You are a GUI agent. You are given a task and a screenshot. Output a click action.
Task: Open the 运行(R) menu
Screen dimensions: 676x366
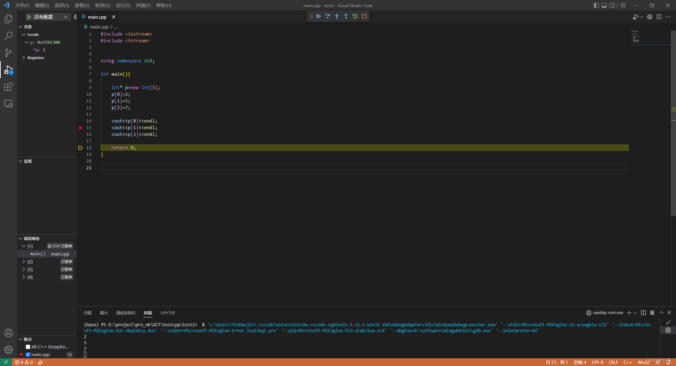click(123, 5)
